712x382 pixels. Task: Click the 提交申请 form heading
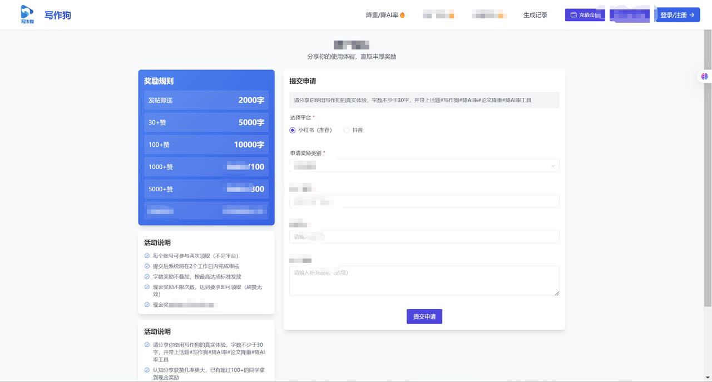[303, 81]
